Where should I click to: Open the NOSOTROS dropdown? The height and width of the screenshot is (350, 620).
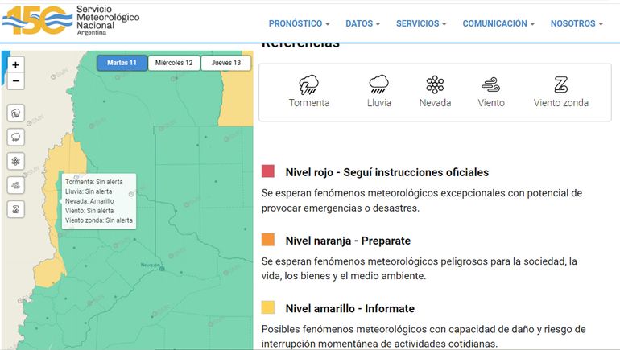(577, 23)
